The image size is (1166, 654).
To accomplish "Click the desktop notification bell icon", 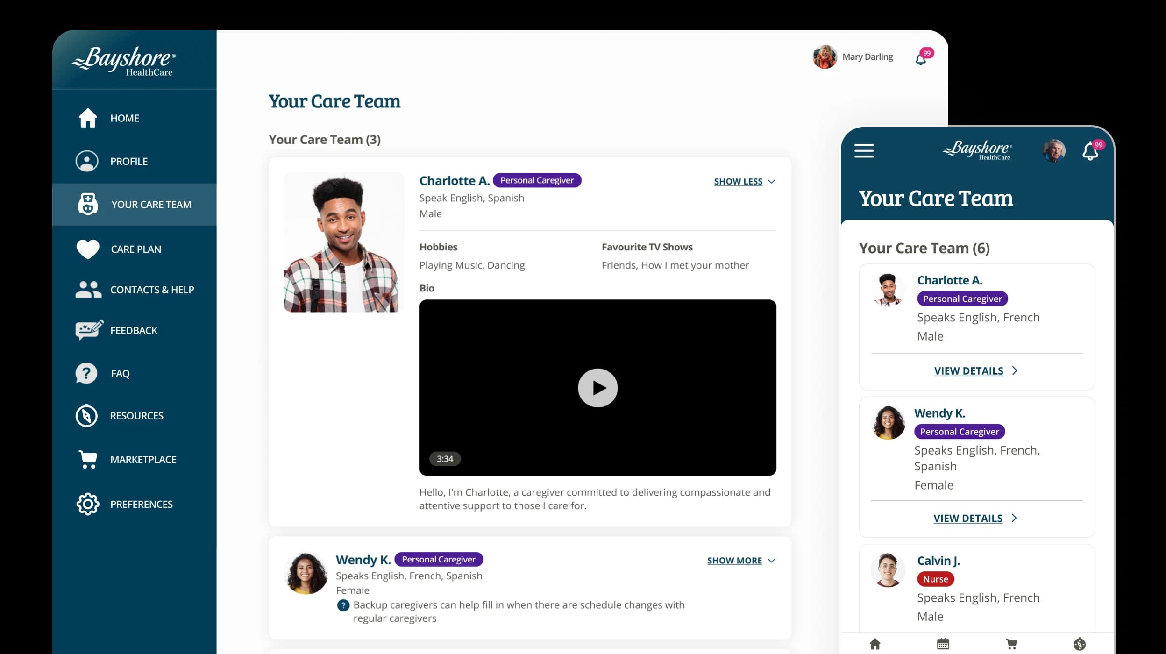I will (921, 59).
